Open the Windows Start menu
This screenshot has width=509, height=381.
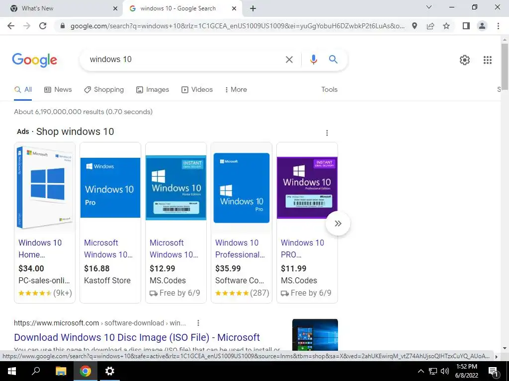[12, 371]
